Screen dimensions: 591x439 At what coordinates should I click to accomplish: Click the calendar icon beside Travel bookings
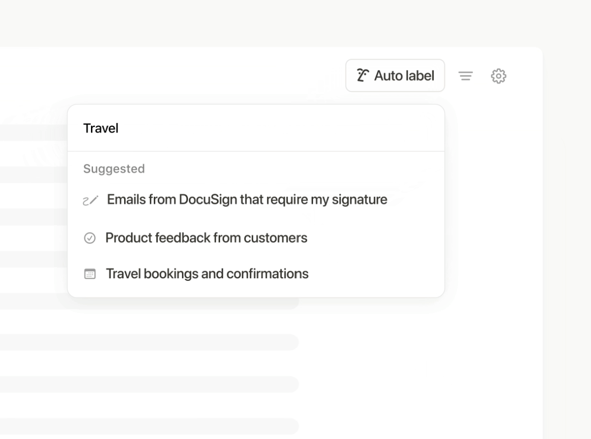click(89, 274)
